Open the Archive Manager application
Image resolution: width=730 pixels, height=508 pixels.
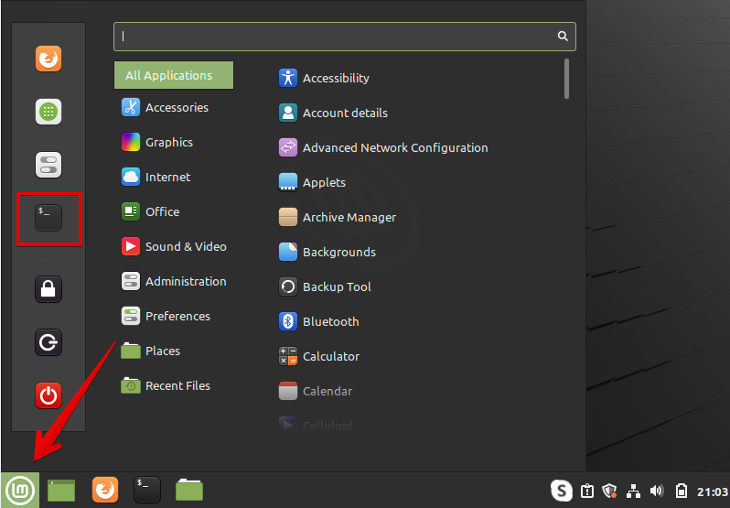pyautogui.click(x=349, y=217)
